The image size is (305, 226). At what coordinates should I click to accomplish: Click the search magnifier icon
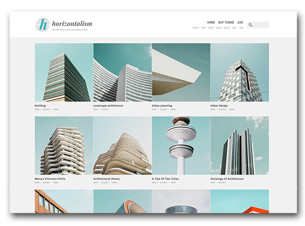click(x=251, y=25)
